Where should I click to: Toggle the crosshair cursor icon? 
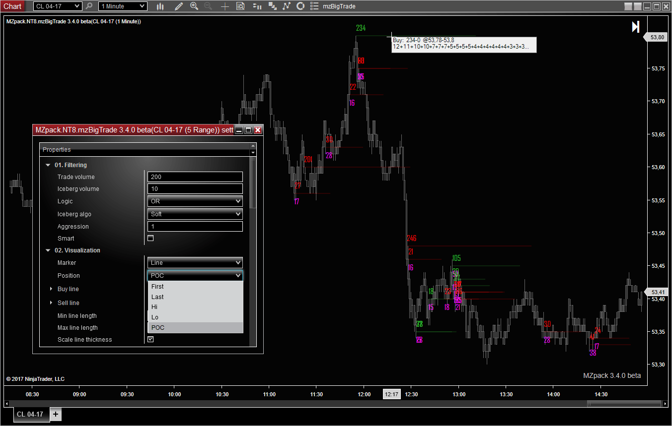tap(225, 6)
